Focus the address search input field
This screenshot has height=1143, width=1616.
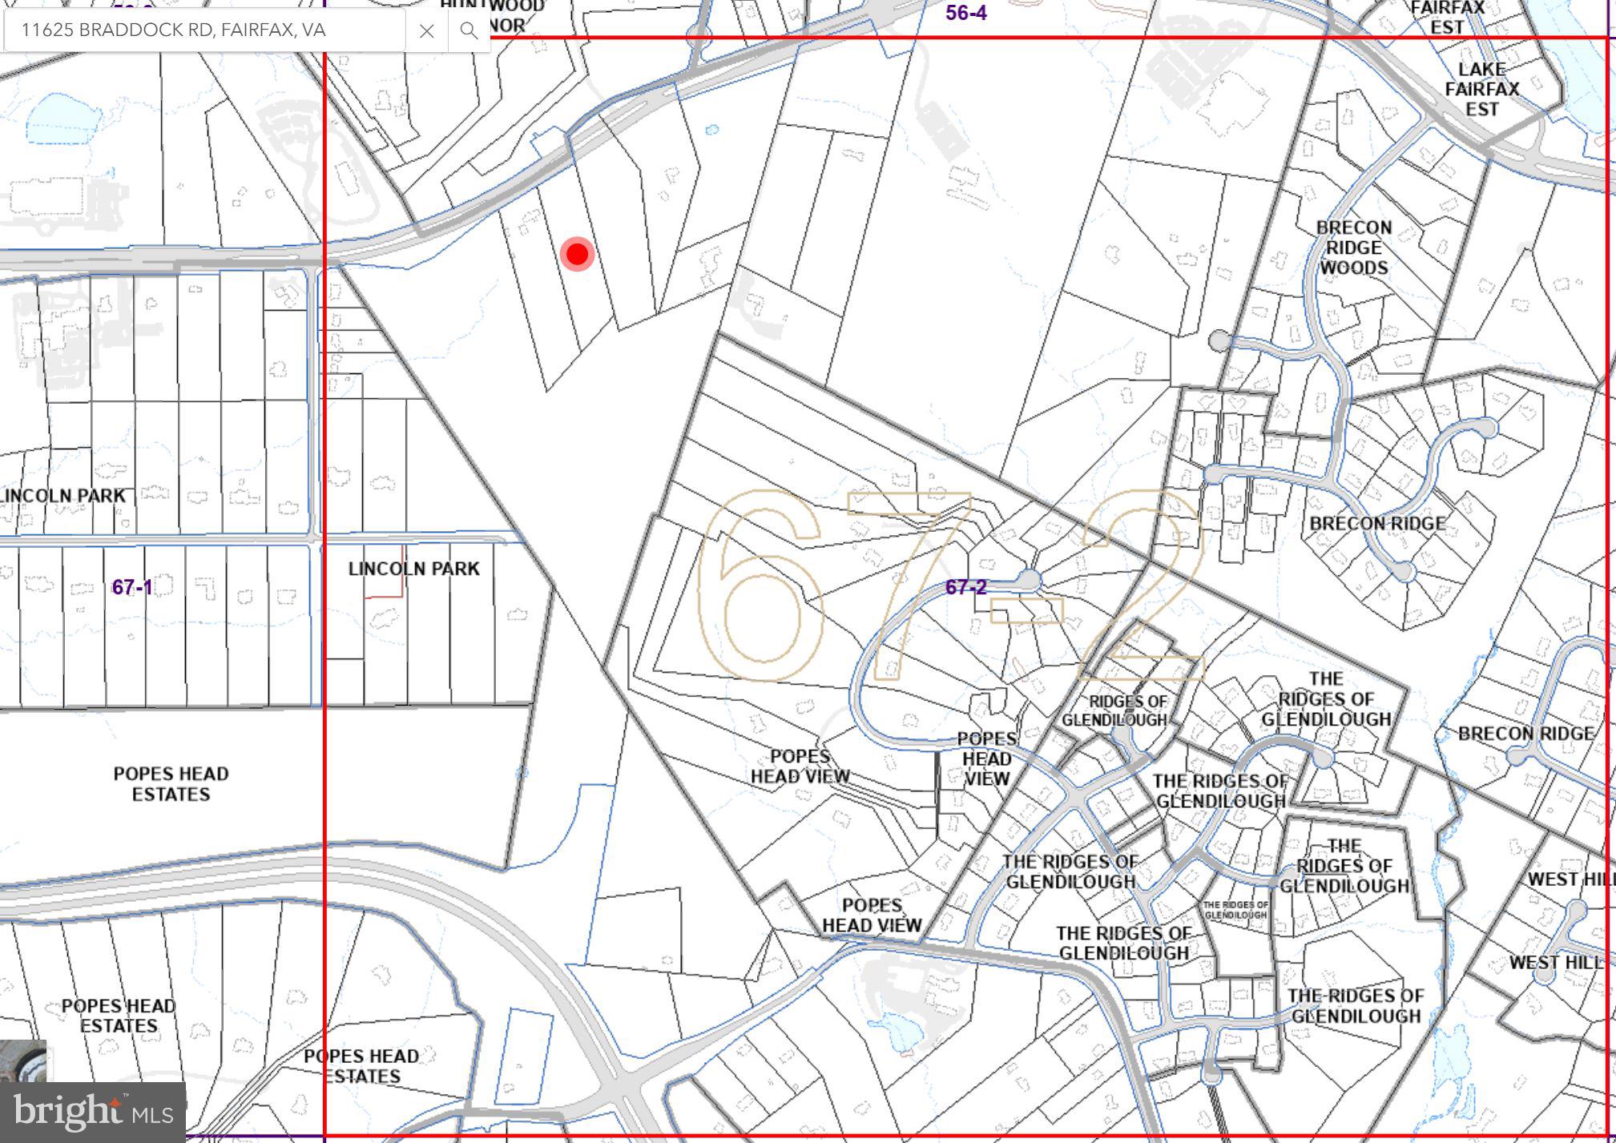[x=204, y=30]
